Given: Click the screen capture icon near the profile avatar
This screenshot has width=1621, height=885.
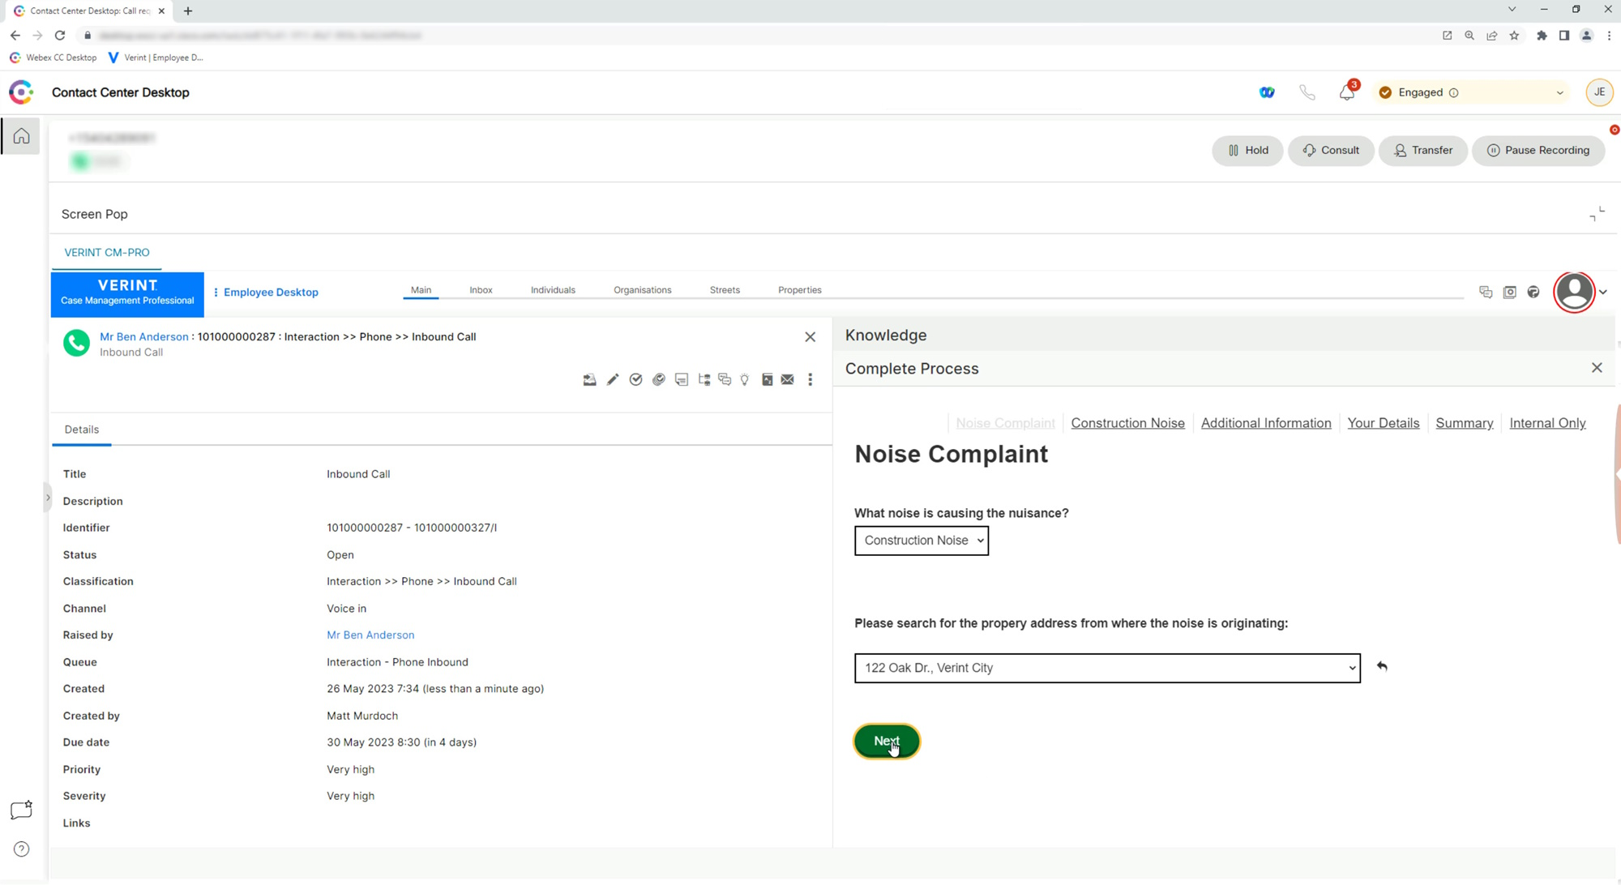Looking at the screenshot, I should 1509,292.
